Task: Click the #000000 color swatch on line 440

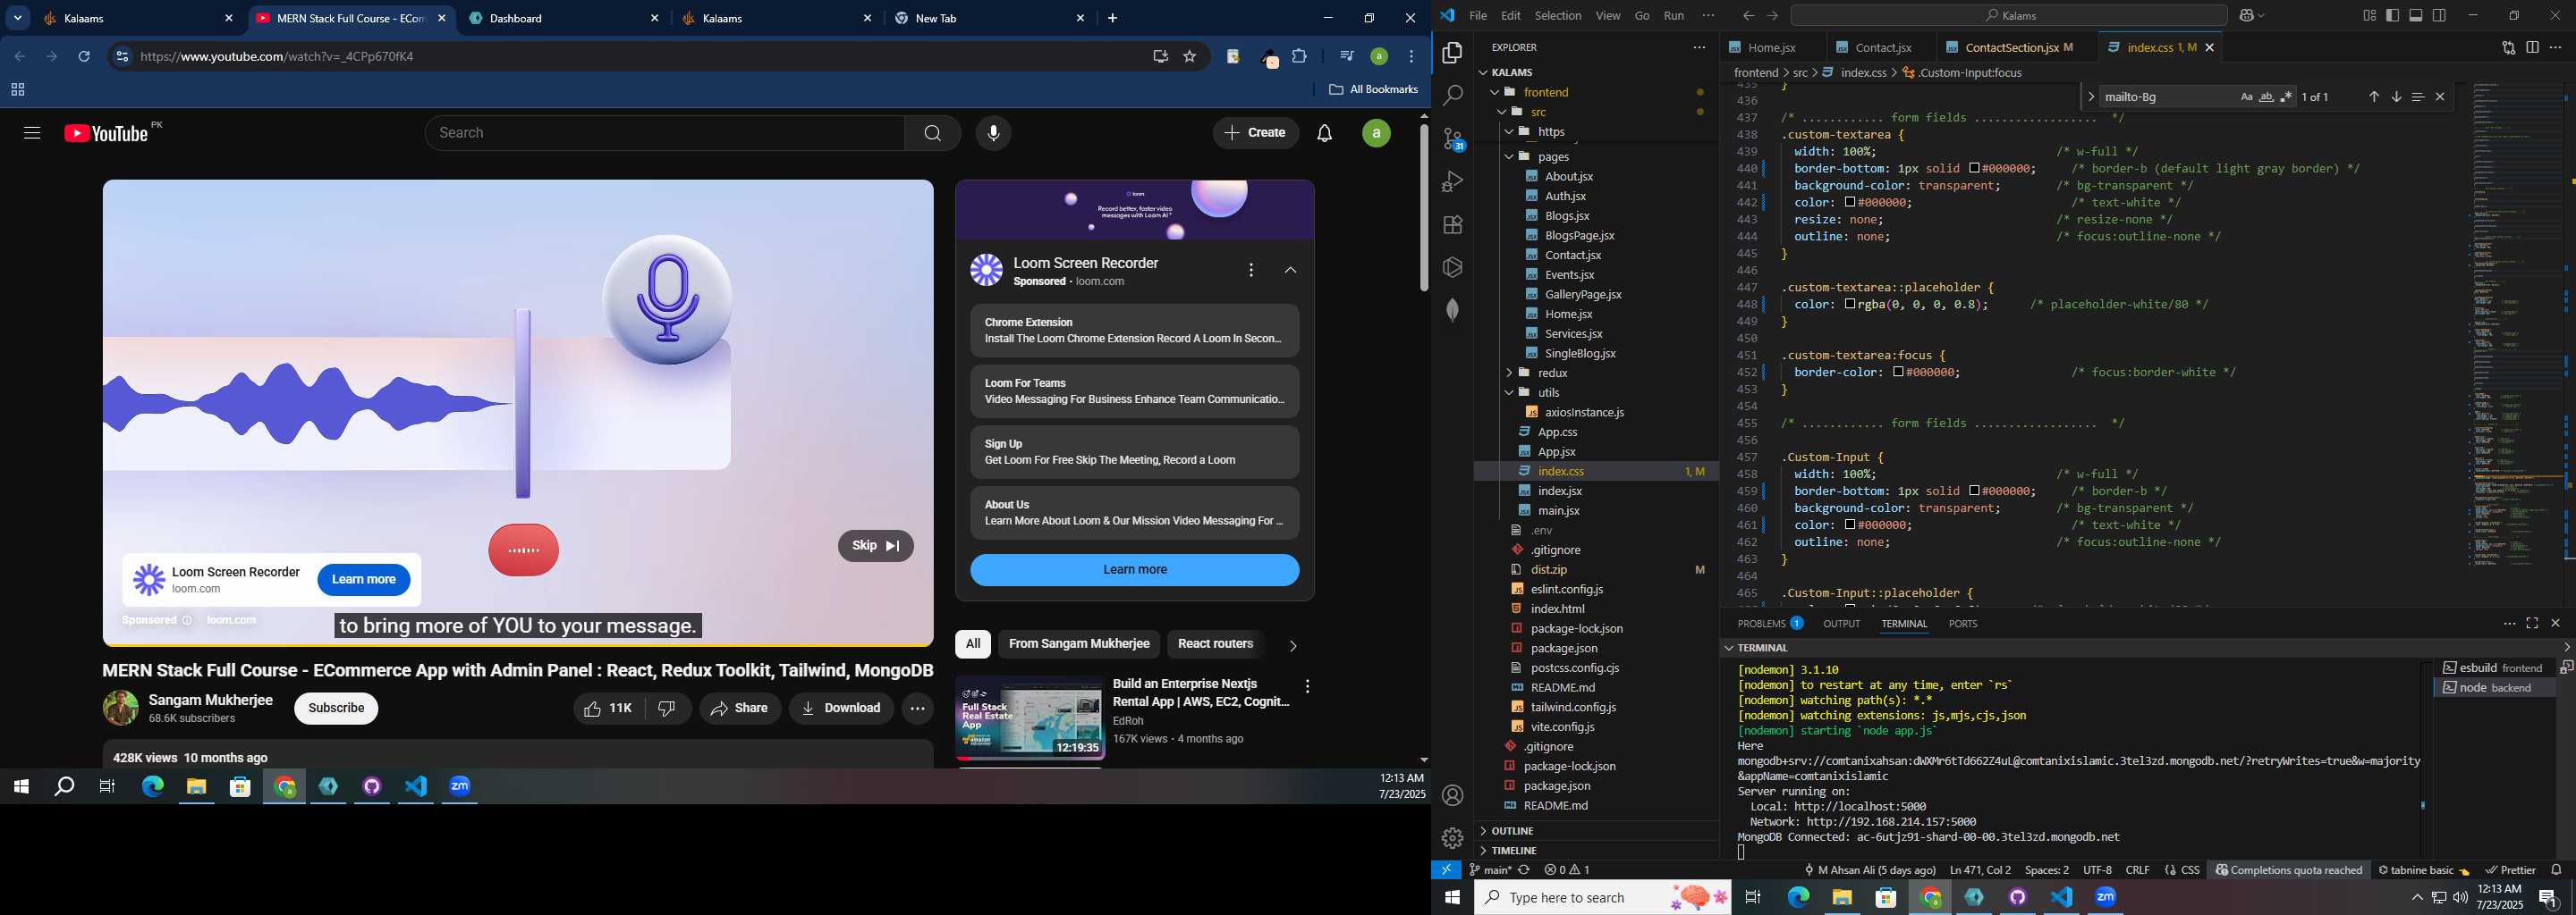Action: pyautogui.click(x=1975, y=169)
